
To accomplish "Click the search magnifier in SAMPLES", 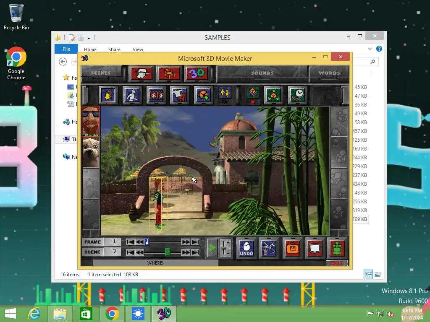I will pos(373,62).
